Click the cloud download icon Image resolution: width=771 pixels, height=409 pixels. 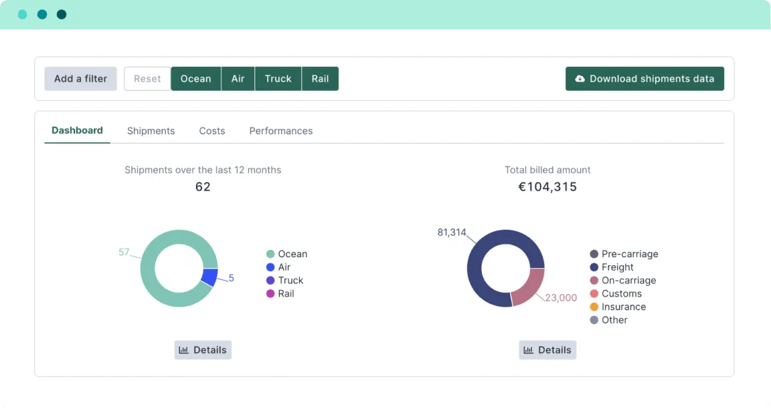(x=580, y=79)
